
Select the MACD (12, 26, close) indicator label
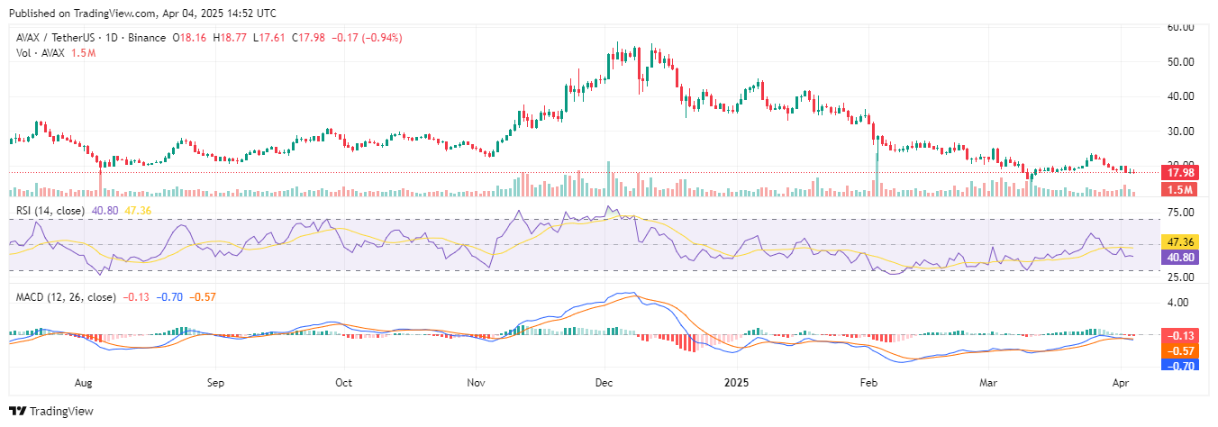click(x=66, y=296)
